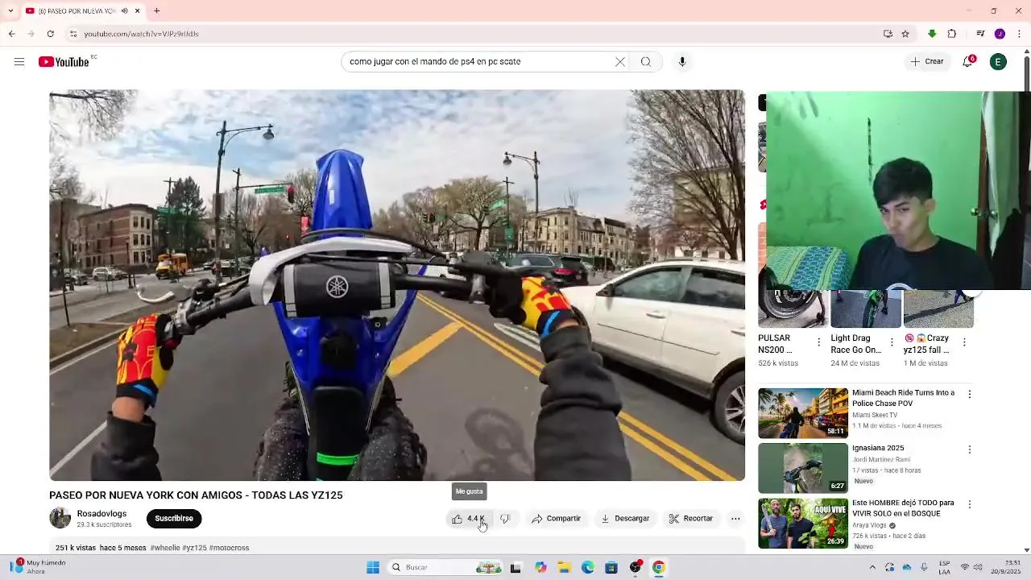
Task: Start voice search with microphone
Action: click(682, 62)
